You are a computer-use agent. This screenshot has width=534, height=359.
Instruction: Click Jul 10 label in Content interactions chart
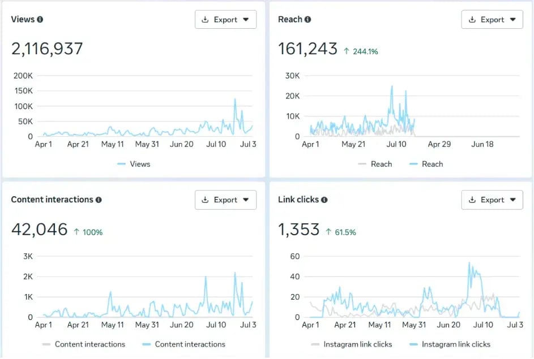(x=216, y=325)
